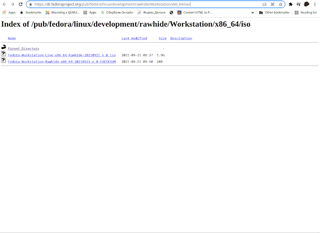Sort listing by Last modified column
The height and width of the screenshot is (233, 320).
[134, 38]
